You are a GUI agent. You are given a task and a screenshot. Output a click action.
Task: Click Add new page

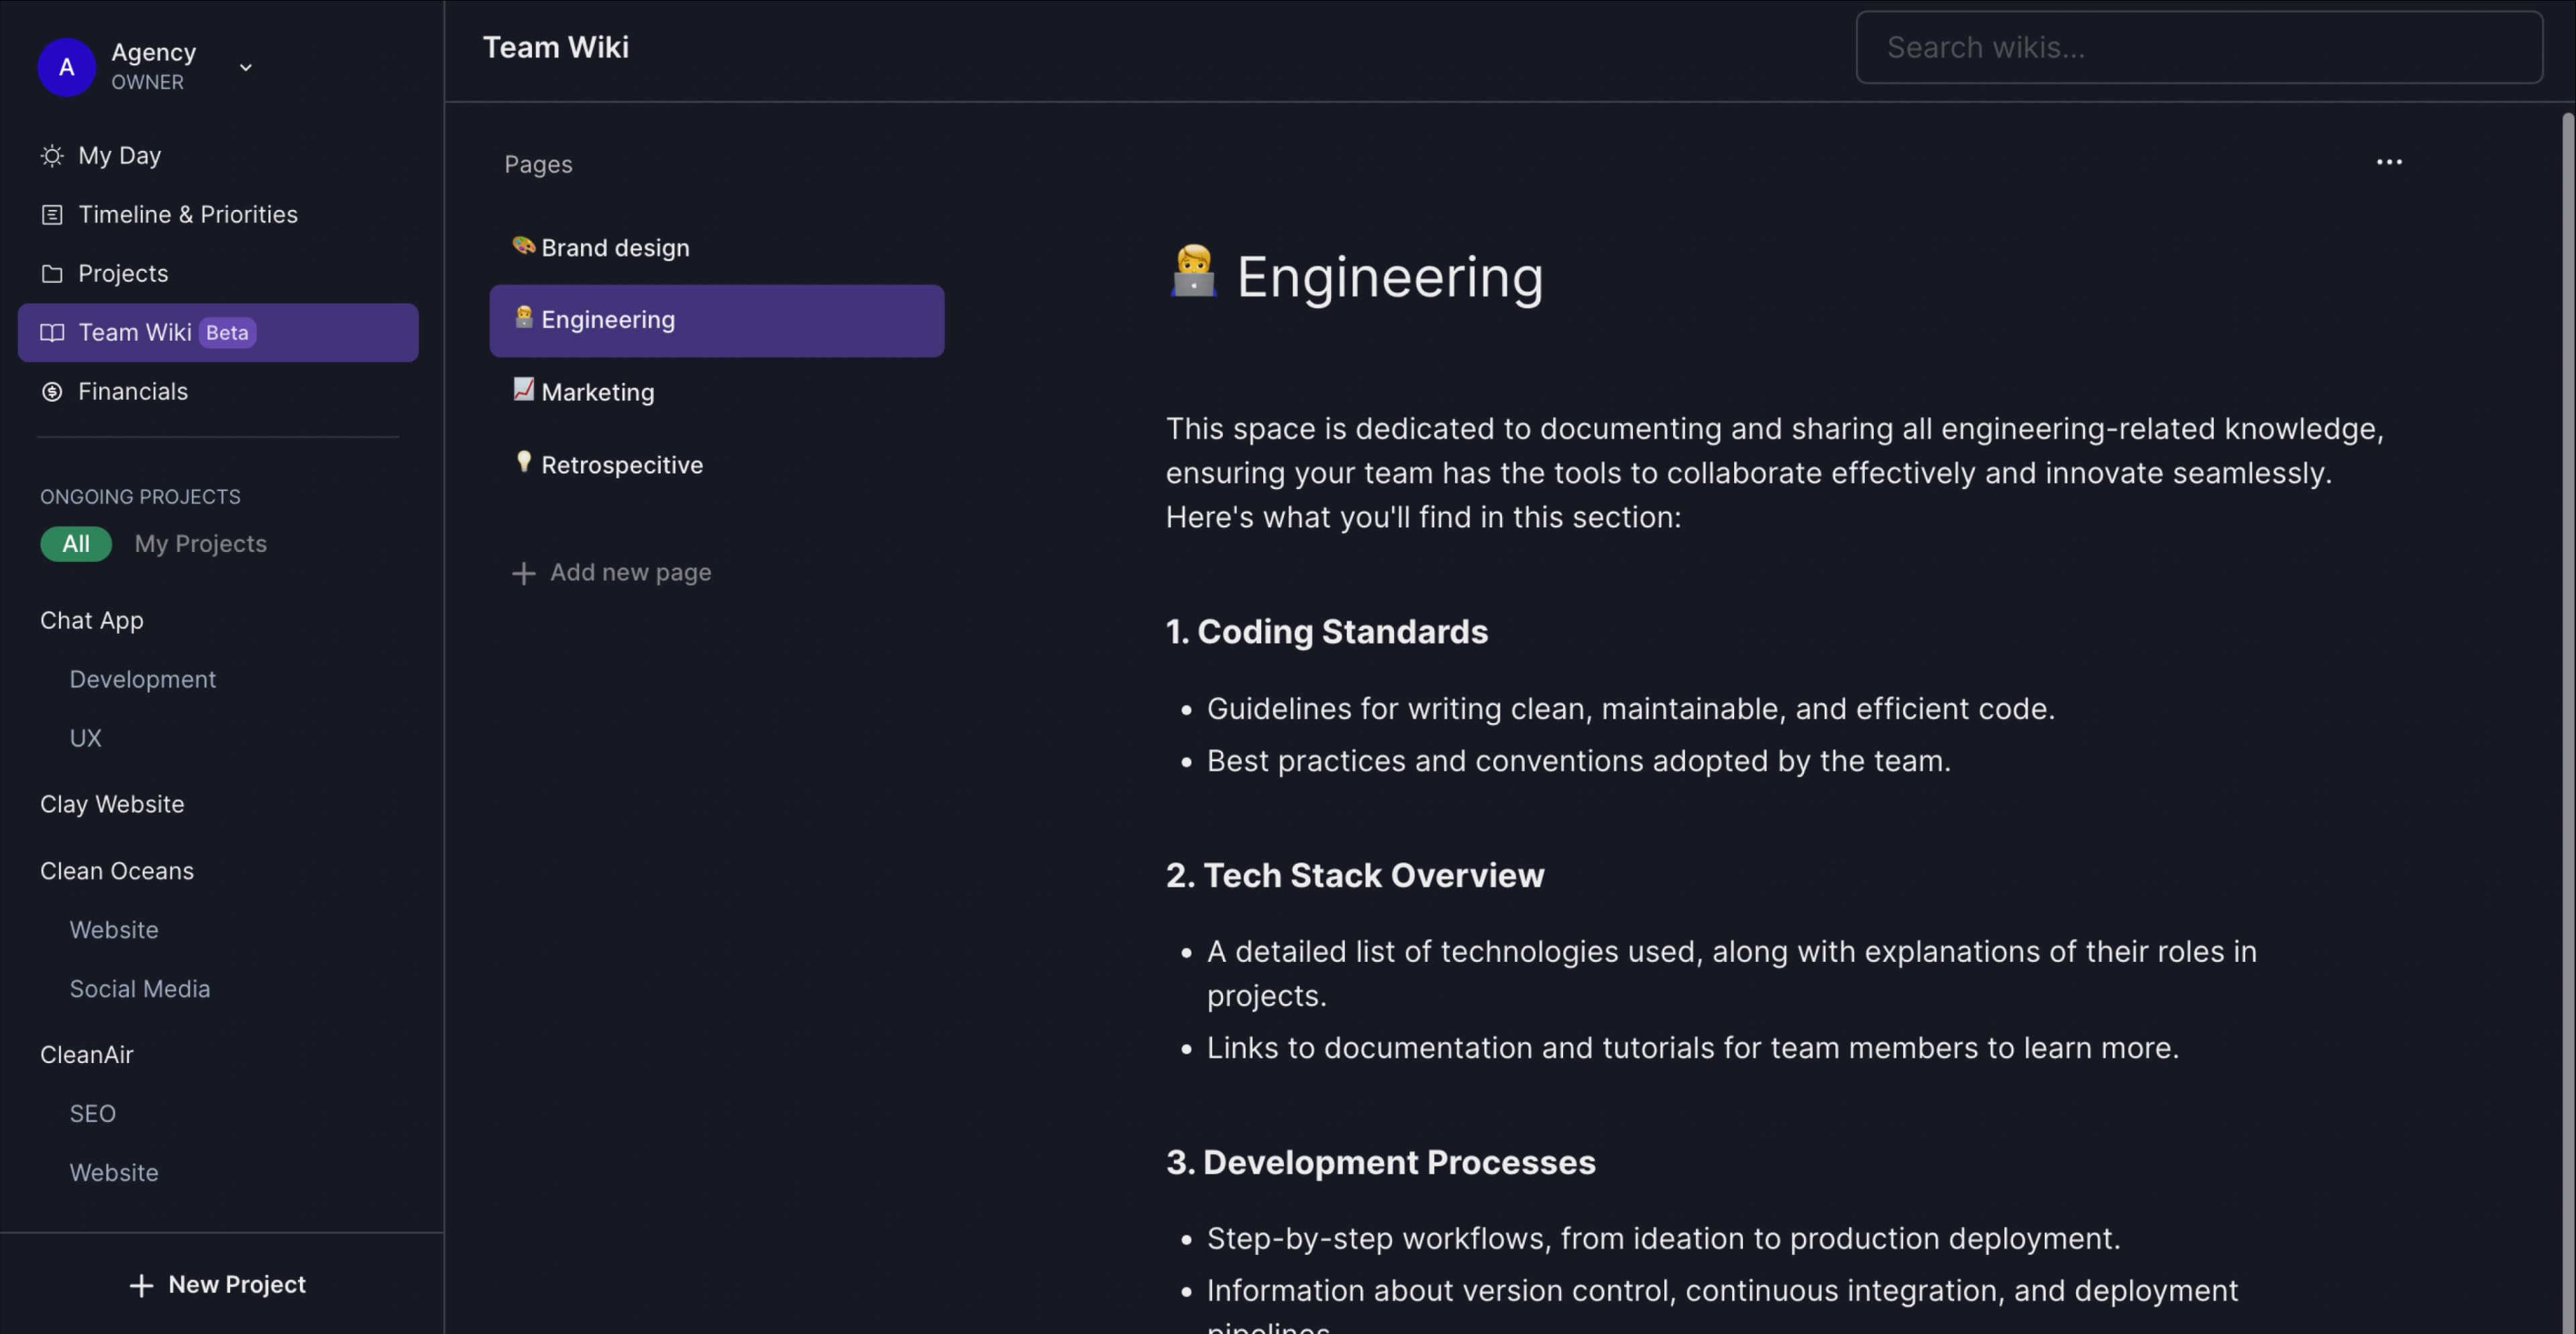(x=612, y=572)
